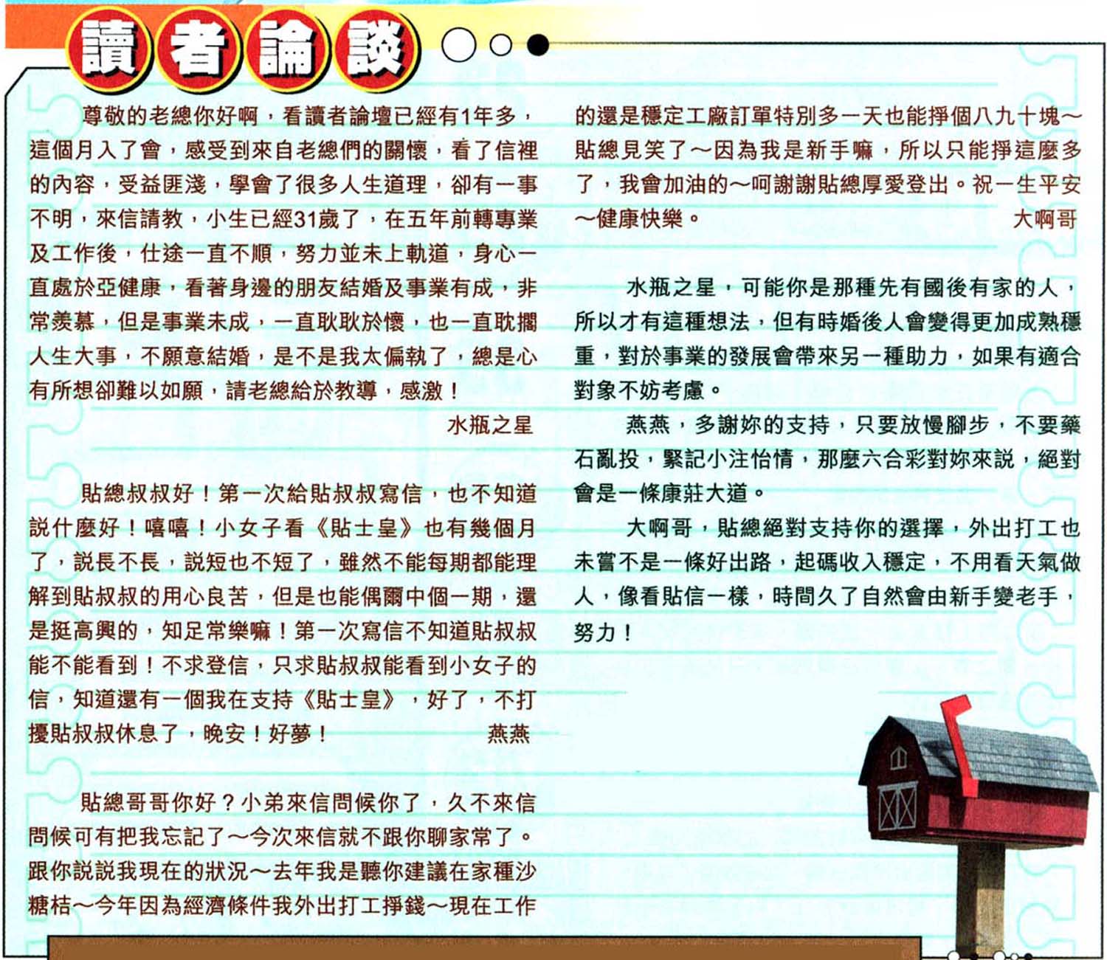Select the closing text "努力!"
This screenshot has width=1107, height=960.
point(604,632)
